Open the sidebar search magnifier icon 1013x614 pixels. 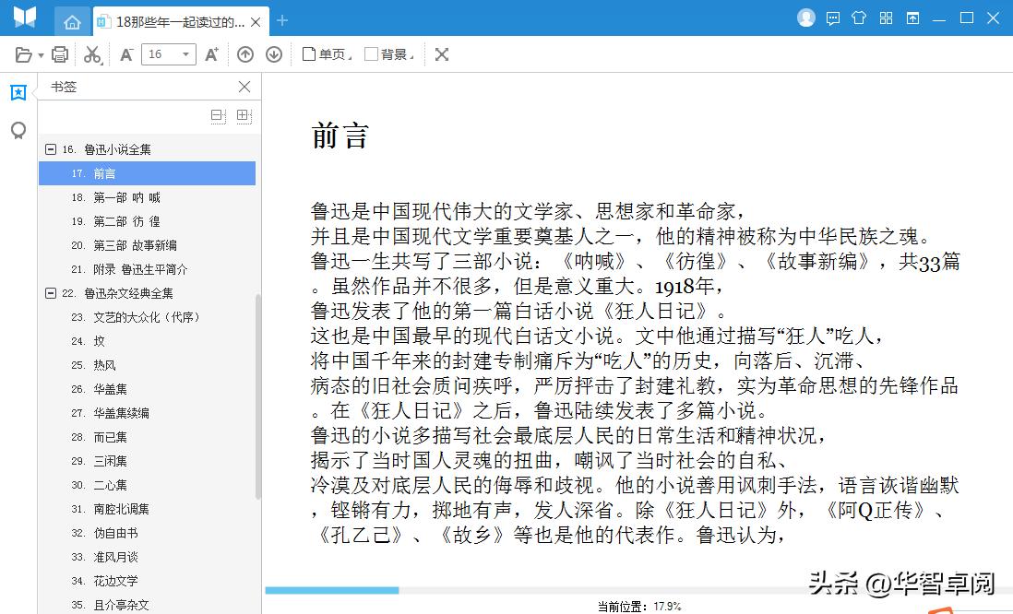click(x=18, y=131)
